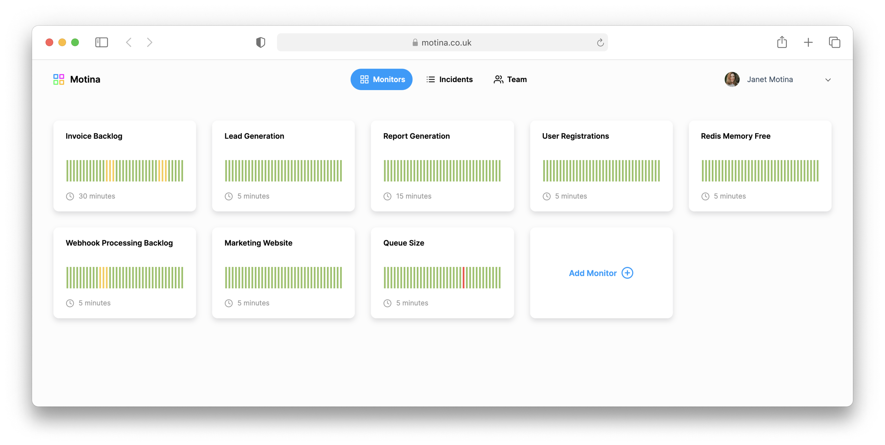Click Janet Motina's profile avatar
This screenshot has height=445, width=885.
(x=732, y=80)
